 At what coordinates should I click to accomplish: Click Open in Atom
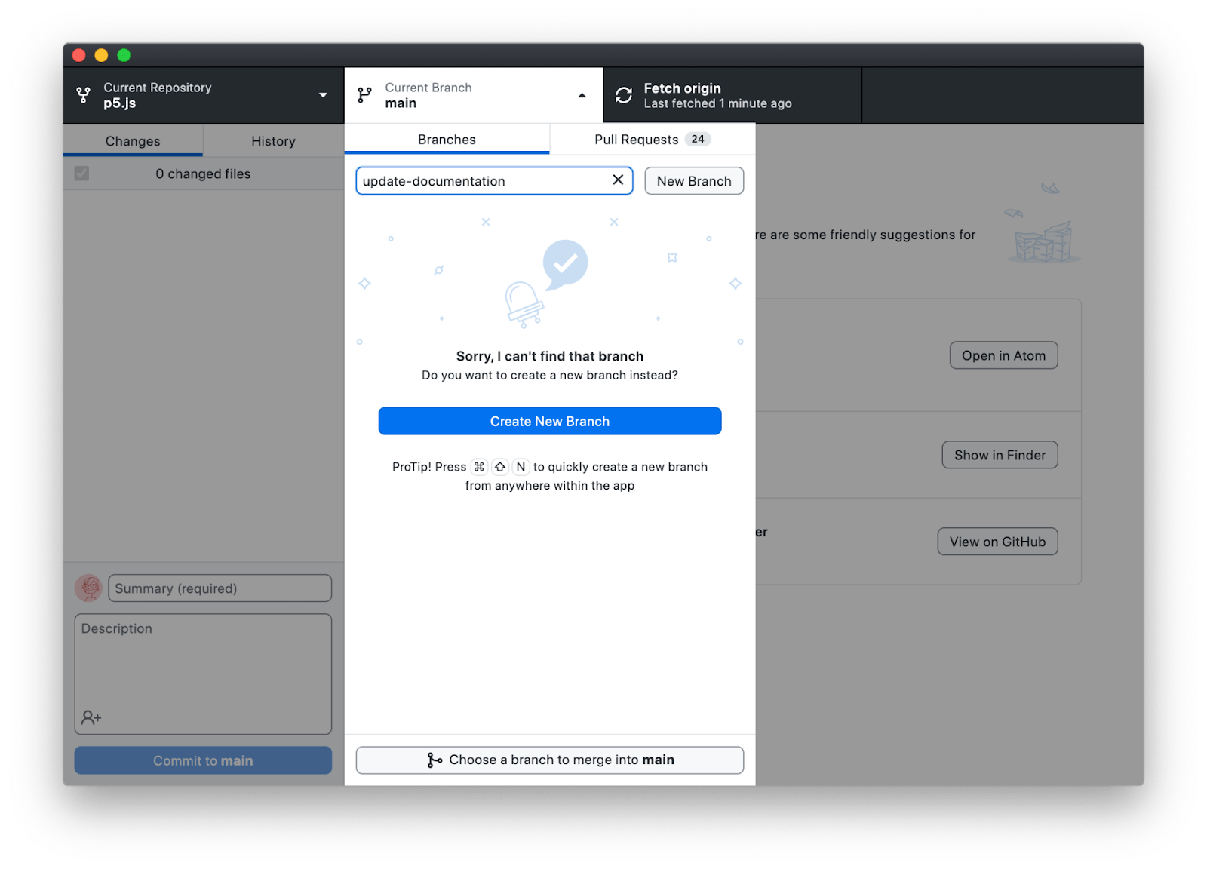[1003, 355]
